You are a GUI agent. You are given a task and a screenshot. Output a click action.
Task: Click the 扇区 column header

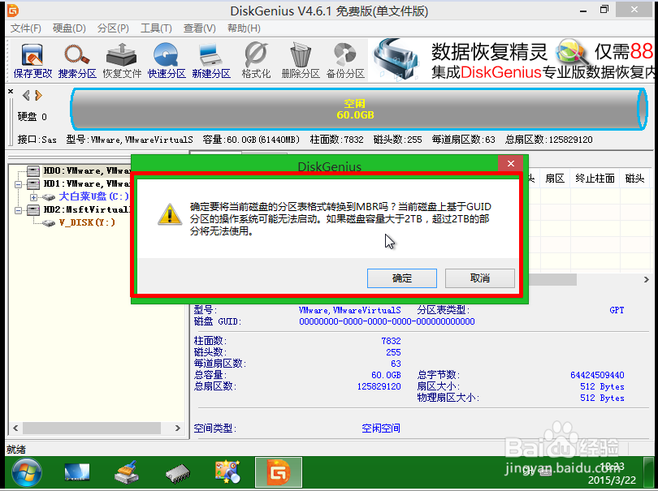pyautogui.click(x=554, y=179)
